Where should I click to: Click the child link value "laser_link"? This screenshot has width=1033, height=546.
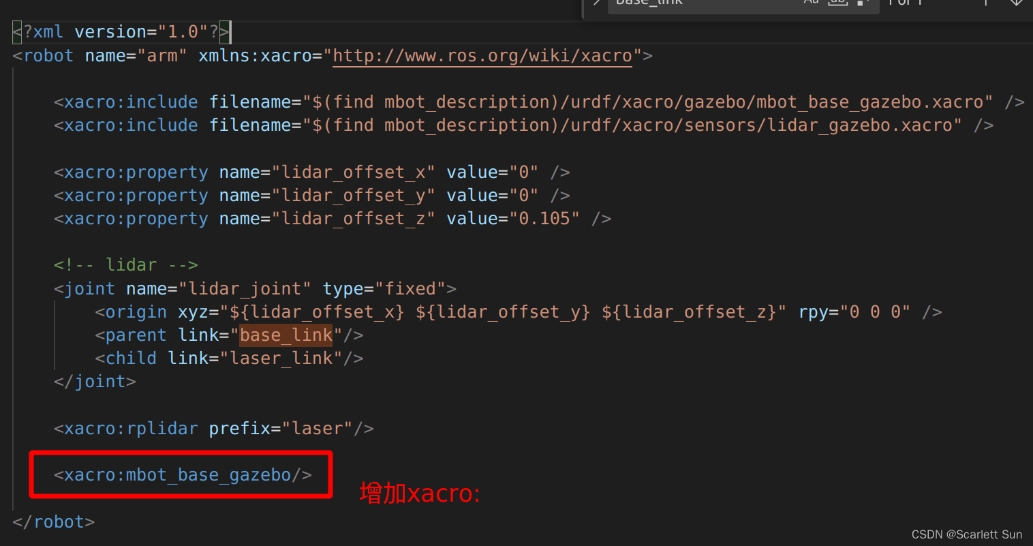pyautogui.click(x=281, y=359)
